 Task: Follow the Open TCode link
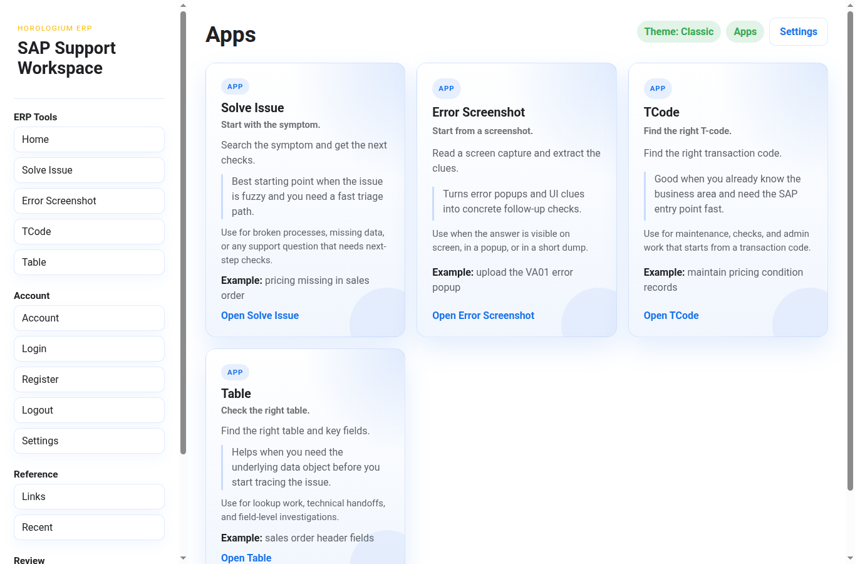[x=671, y=315]
